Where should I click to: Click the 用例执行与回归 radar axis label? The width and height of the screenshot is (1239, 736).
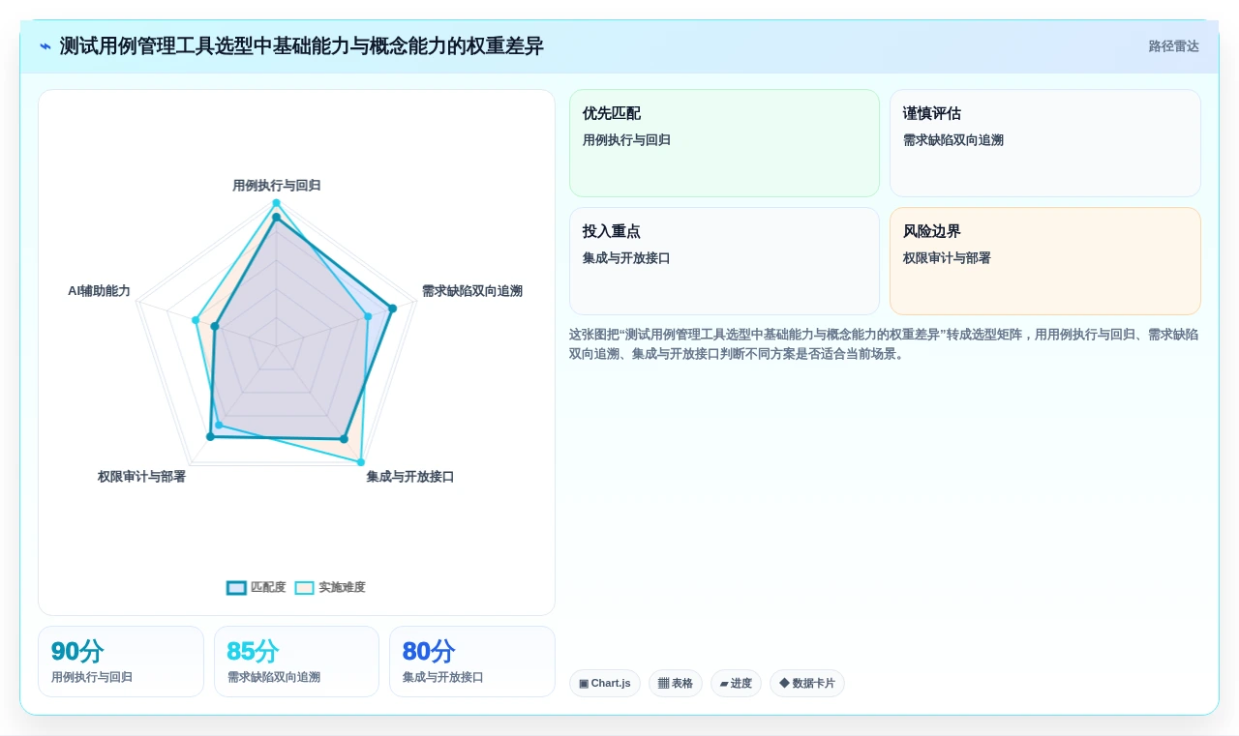(277, 185)
